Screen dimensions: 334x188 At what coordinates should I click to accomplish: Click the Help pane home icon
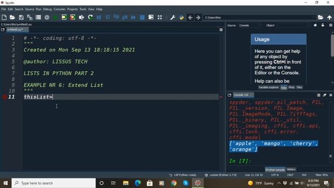315,25
